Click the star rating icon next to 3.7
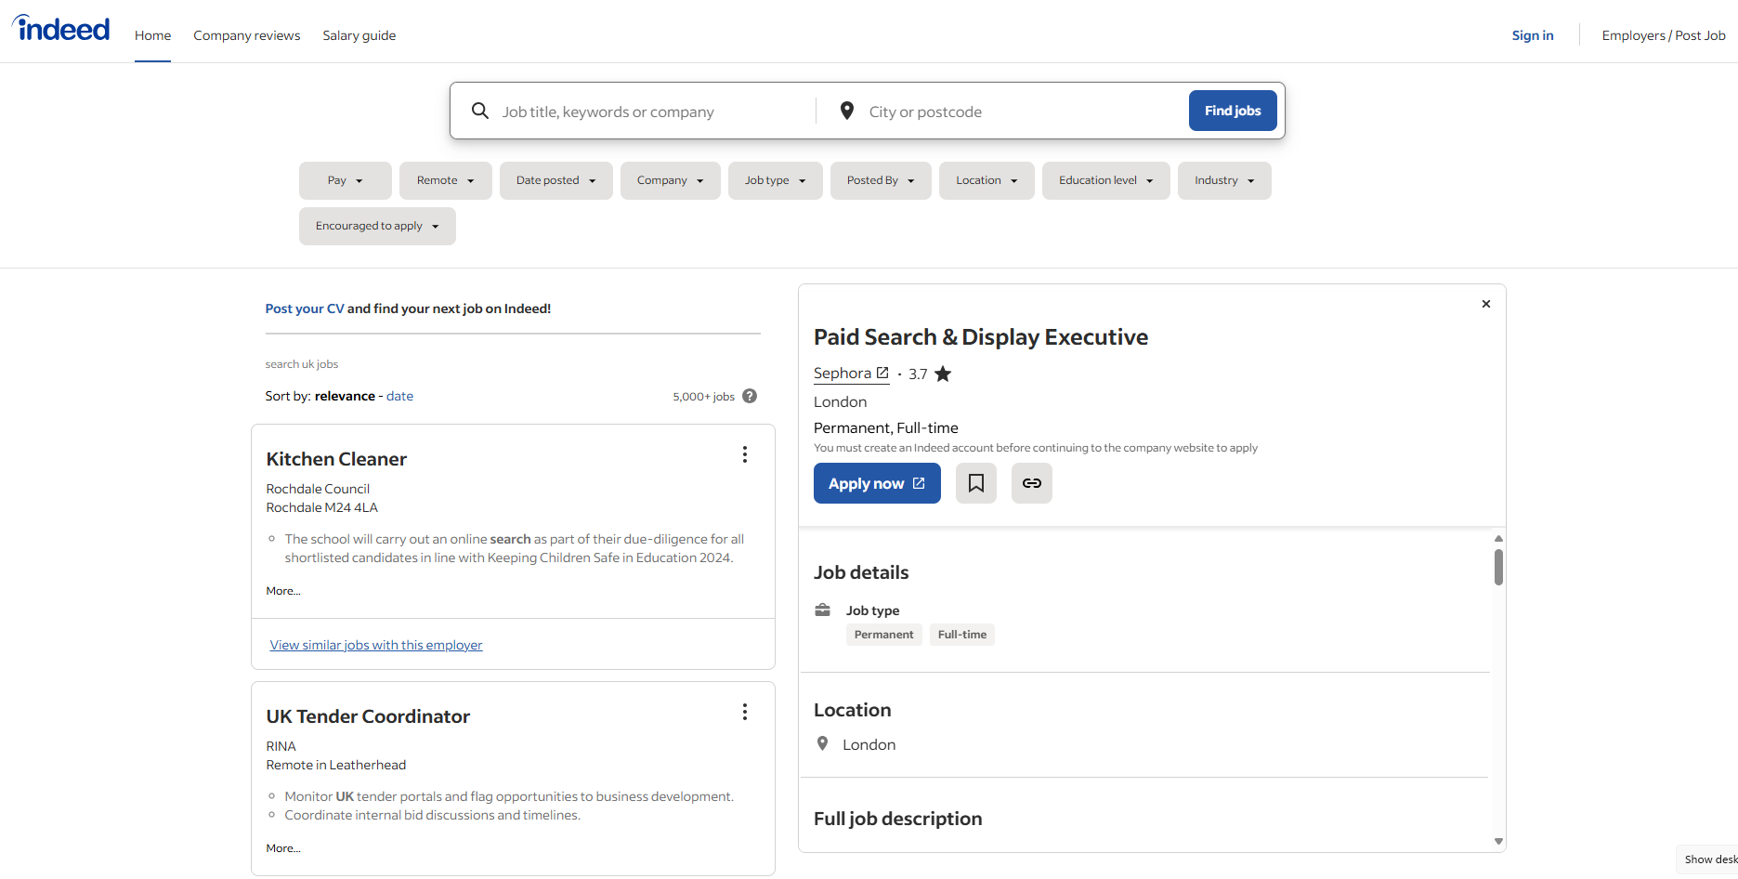The image size is (1738, 879). [943, 374]
